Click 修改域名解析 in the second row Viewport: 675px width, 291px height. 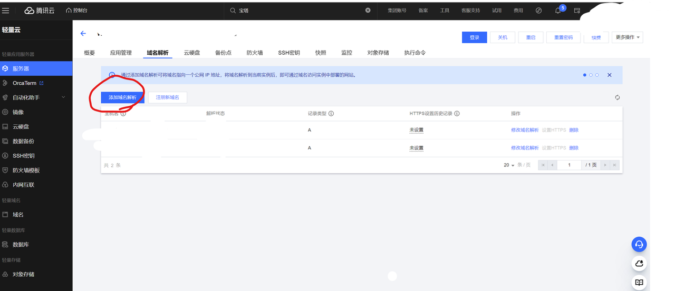(x=525, y=148)
